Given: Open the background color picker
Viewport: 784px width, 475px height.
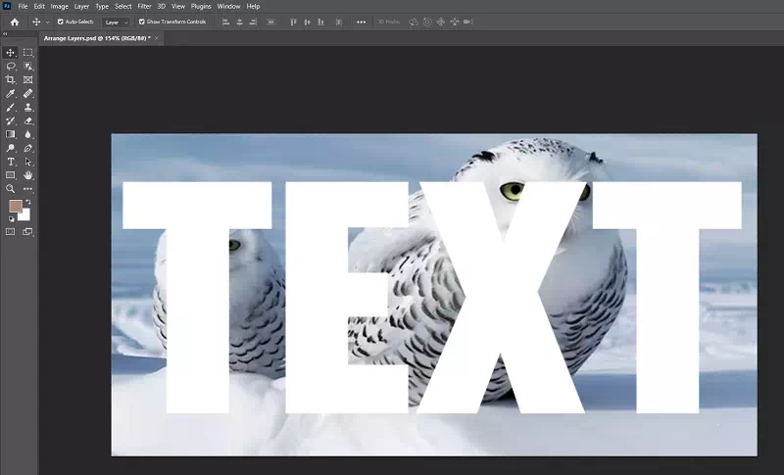Looking at the screenshot, I should pyautogui.click(x=26, y=215).
